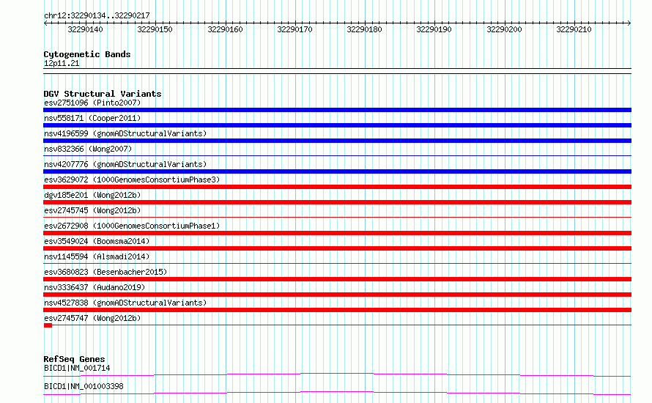Open esv3629072 (1000GenomesConsortiumPhase3) label

[132, 180]
